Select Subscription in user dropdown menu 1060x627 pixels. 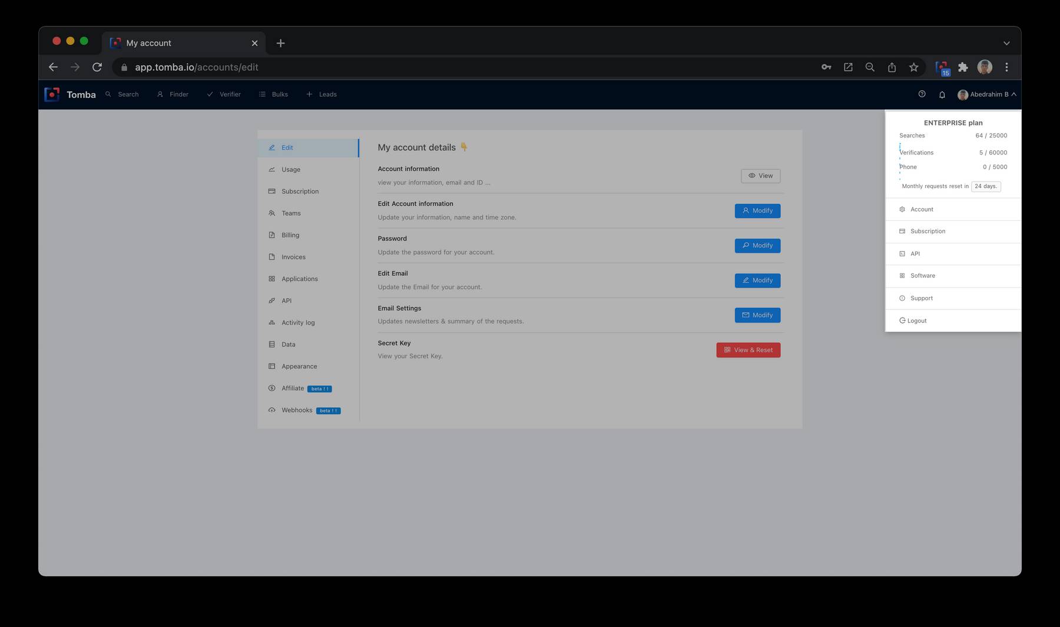tap(953, 232)
